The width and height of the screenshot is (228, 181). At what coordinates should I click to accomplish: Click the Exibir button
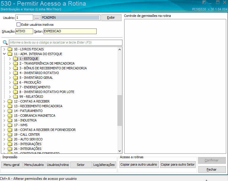point(111,17)
